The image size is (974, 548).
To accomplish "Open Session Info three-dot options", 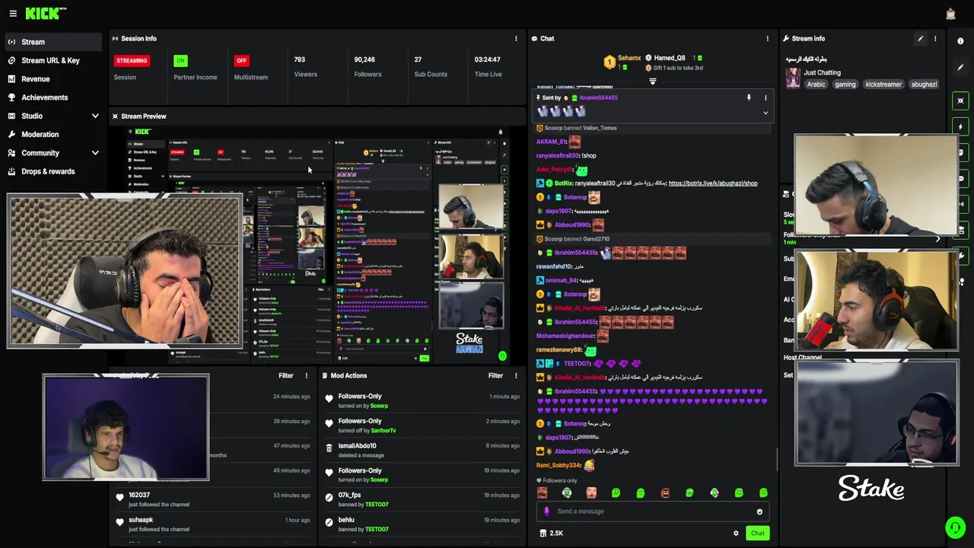I will point(516,39).
